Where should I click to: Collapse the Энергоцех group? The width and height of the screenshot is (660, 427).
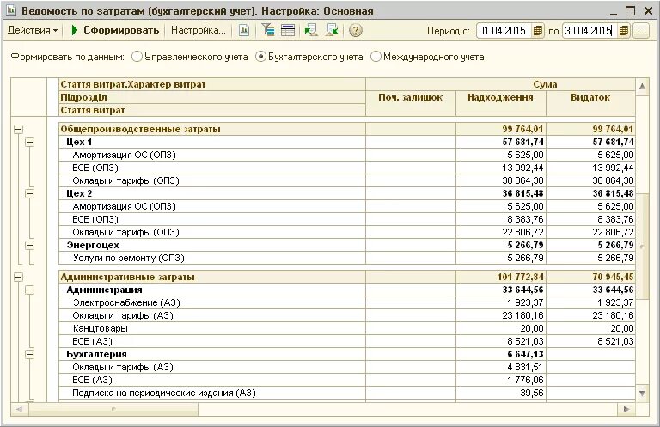(29, 245)
